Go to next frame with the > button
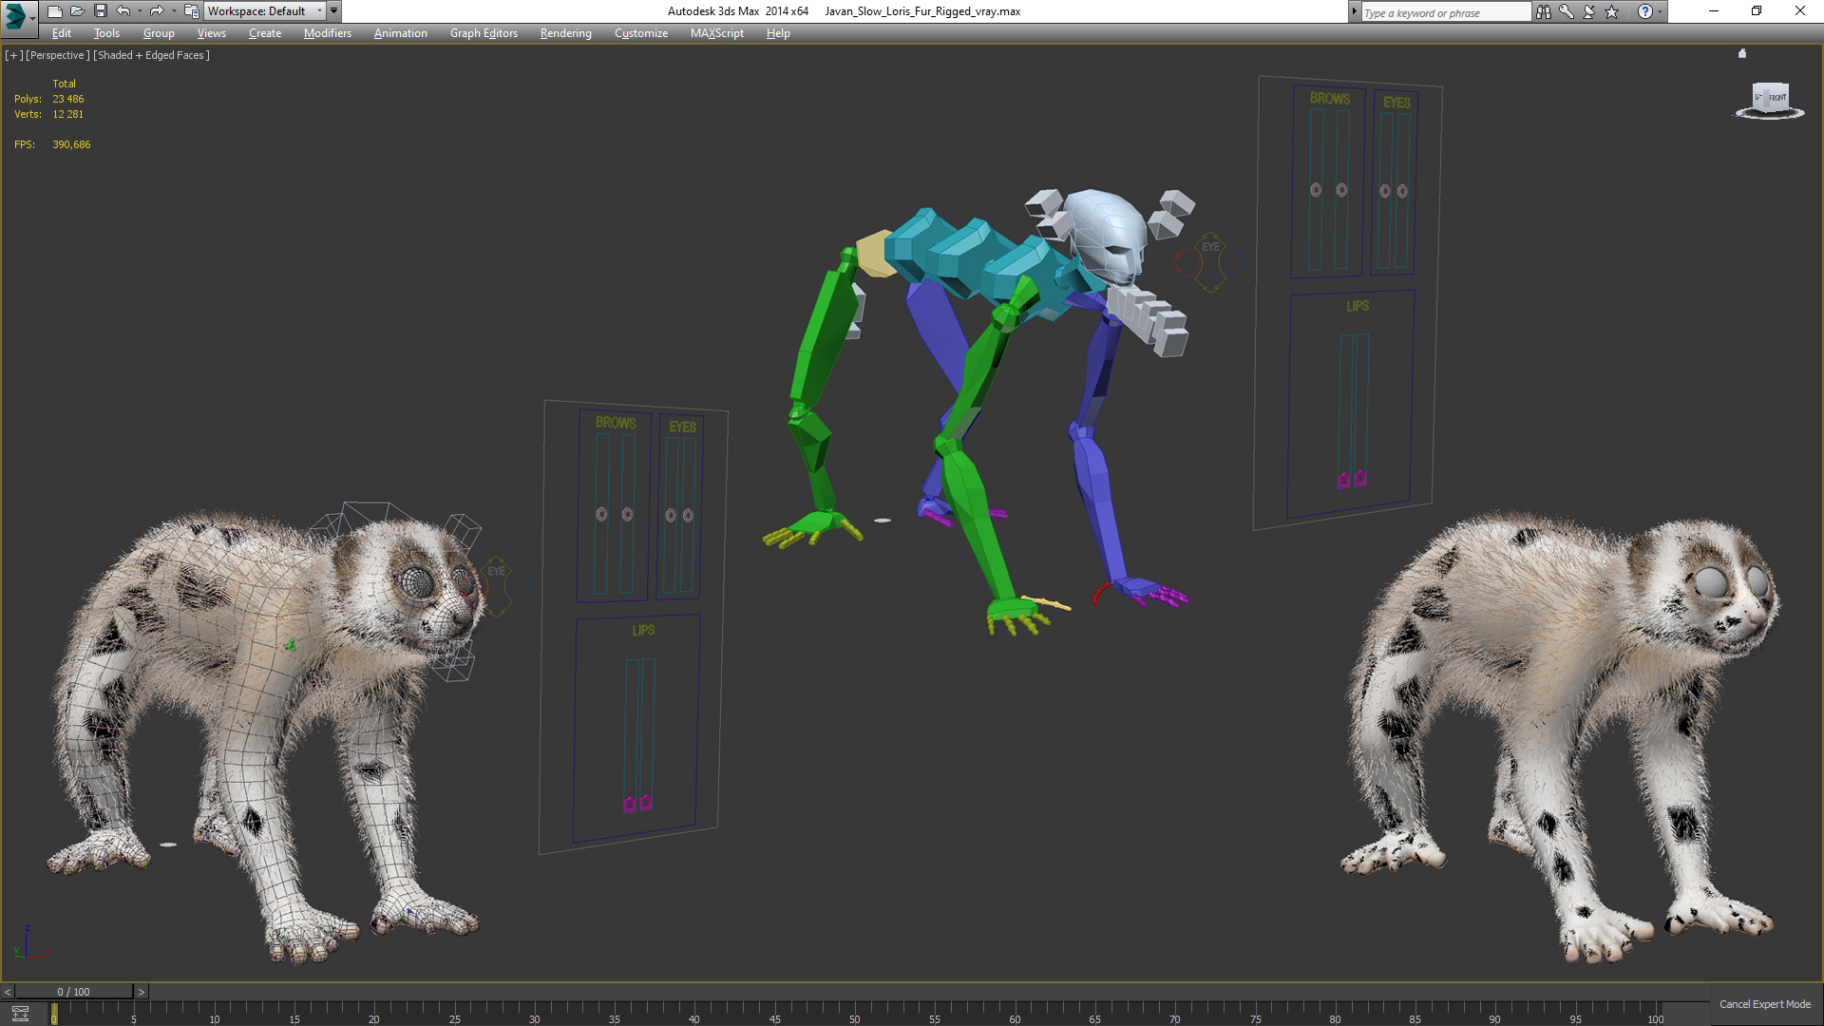Viewport: 1824px width, 1026px height. tap(142, 992)
